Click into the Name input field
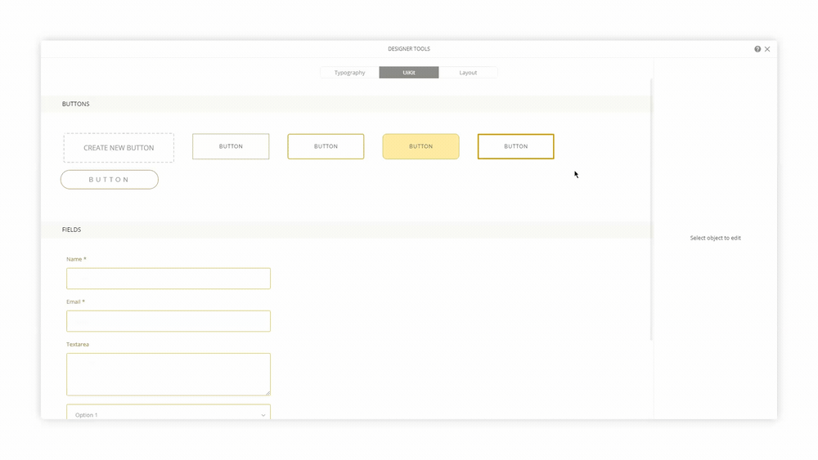 tap(169, 279)
